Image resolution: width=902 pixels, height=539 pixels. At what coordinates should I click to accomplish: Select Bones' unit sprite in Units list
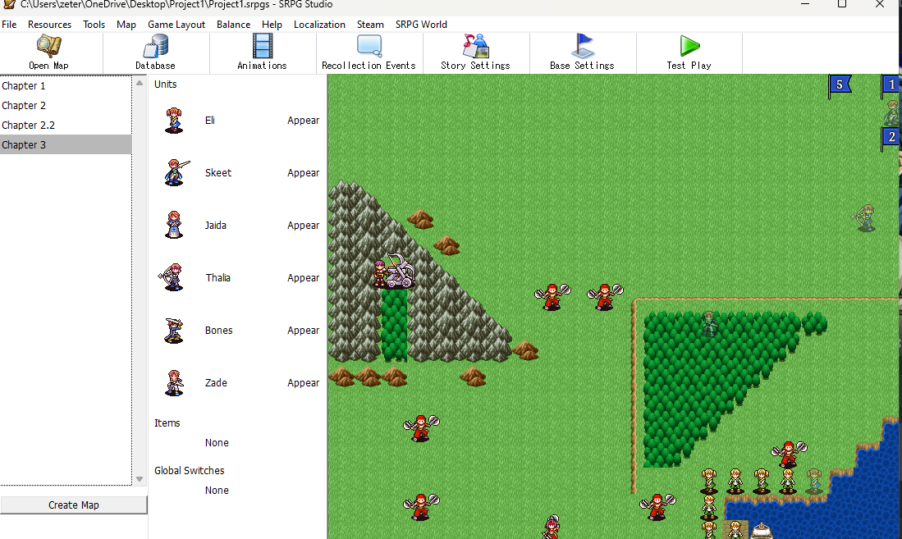[x=174, y=330]
